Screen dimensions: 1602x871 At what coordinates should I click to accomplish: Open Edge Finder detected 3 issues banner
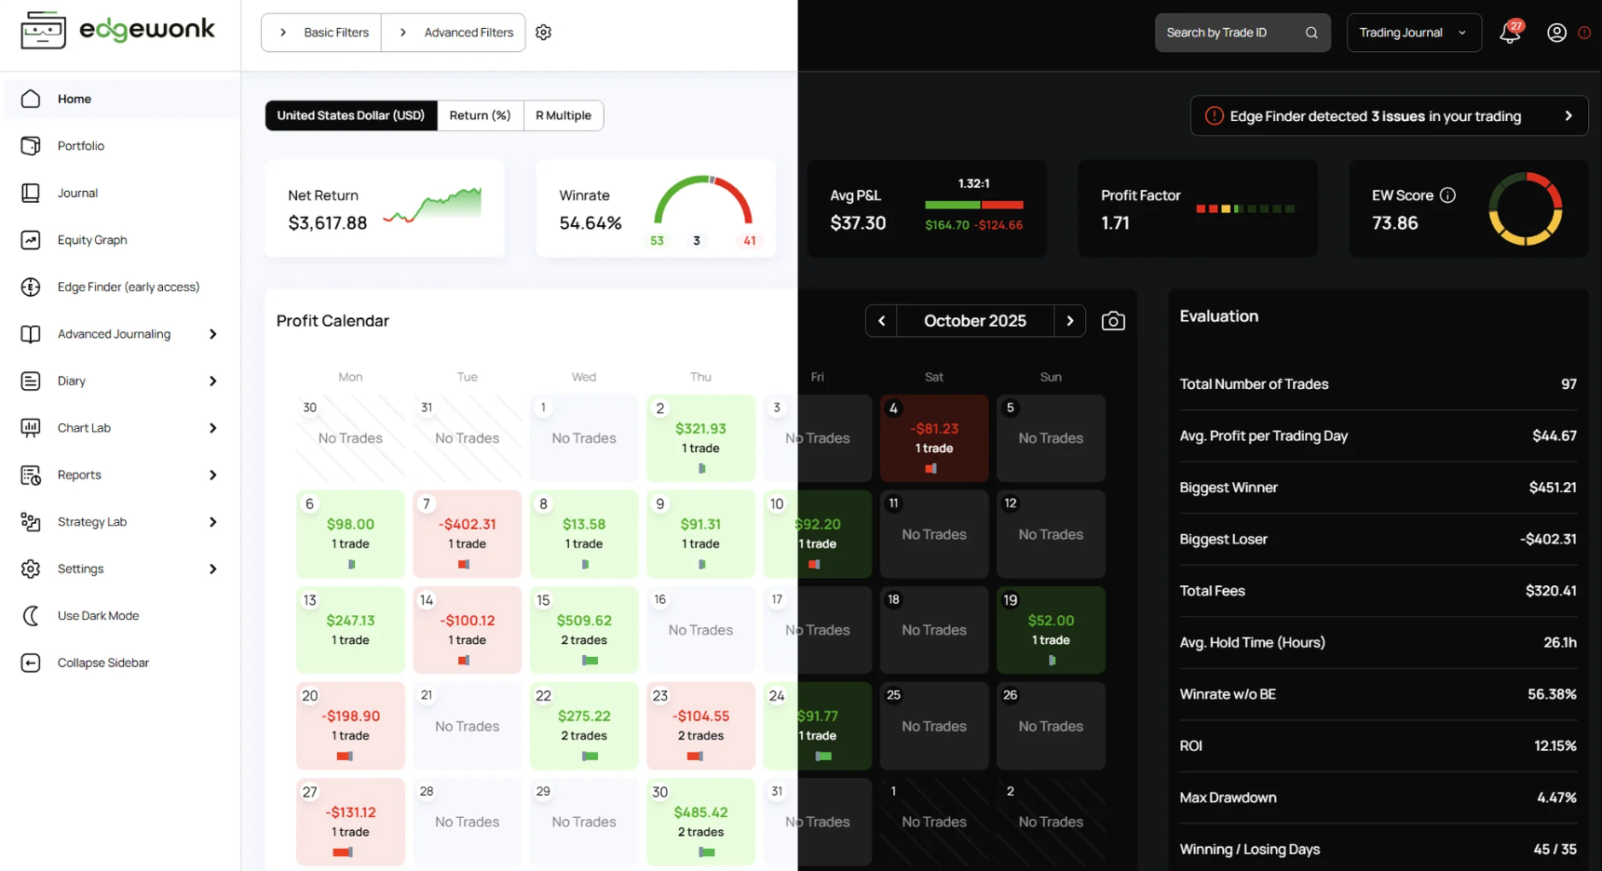pos(1389,116)
